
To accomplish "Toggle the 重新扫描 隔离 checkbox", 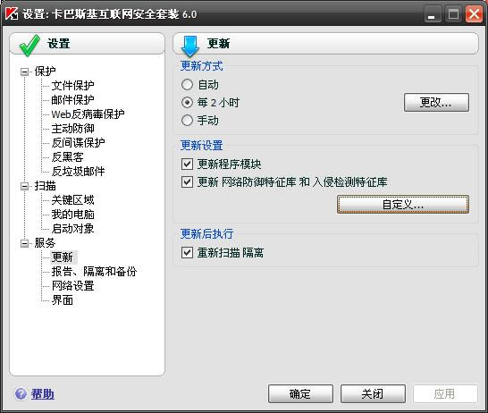I will 187,252.
